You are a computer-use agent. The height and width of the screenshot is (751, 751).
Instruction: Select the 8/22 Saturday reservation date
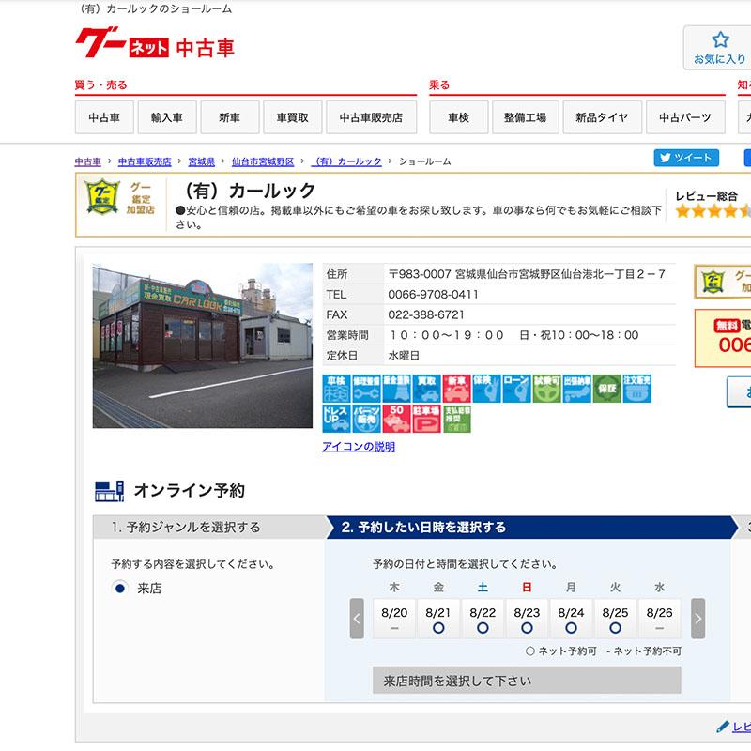(x=483, y=619)
